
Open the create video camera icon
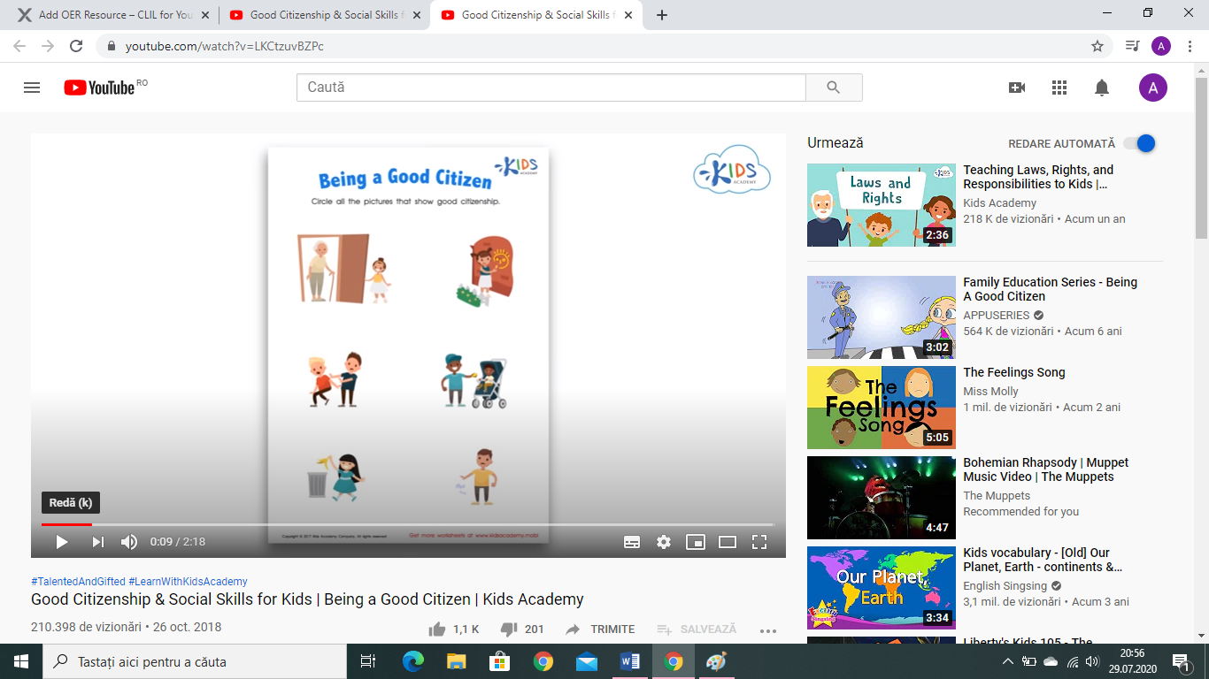1017,88
